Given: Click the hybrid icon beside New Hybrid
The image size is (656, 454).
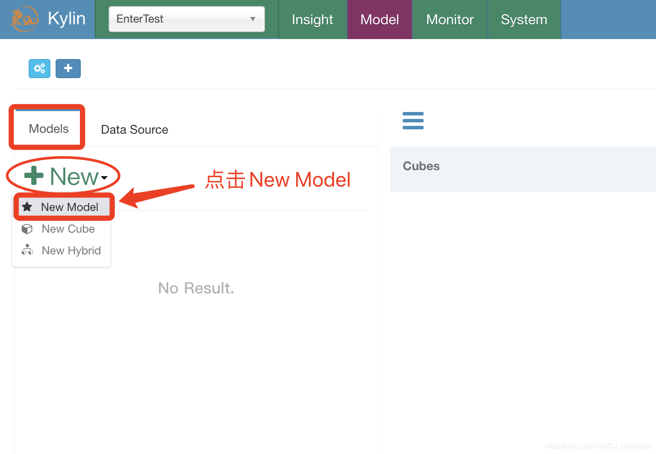Looking at the screenshot, I should click(x=27, y=250).
